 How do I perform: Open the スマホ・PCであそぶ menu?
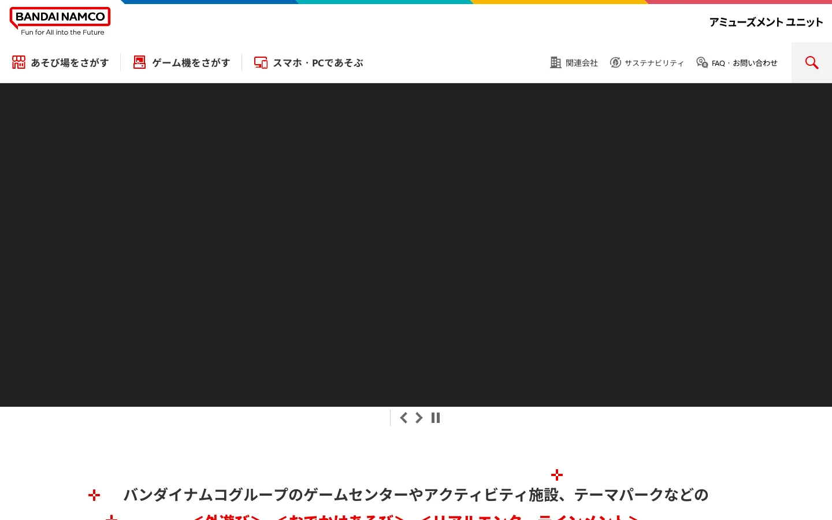(309, 62)
